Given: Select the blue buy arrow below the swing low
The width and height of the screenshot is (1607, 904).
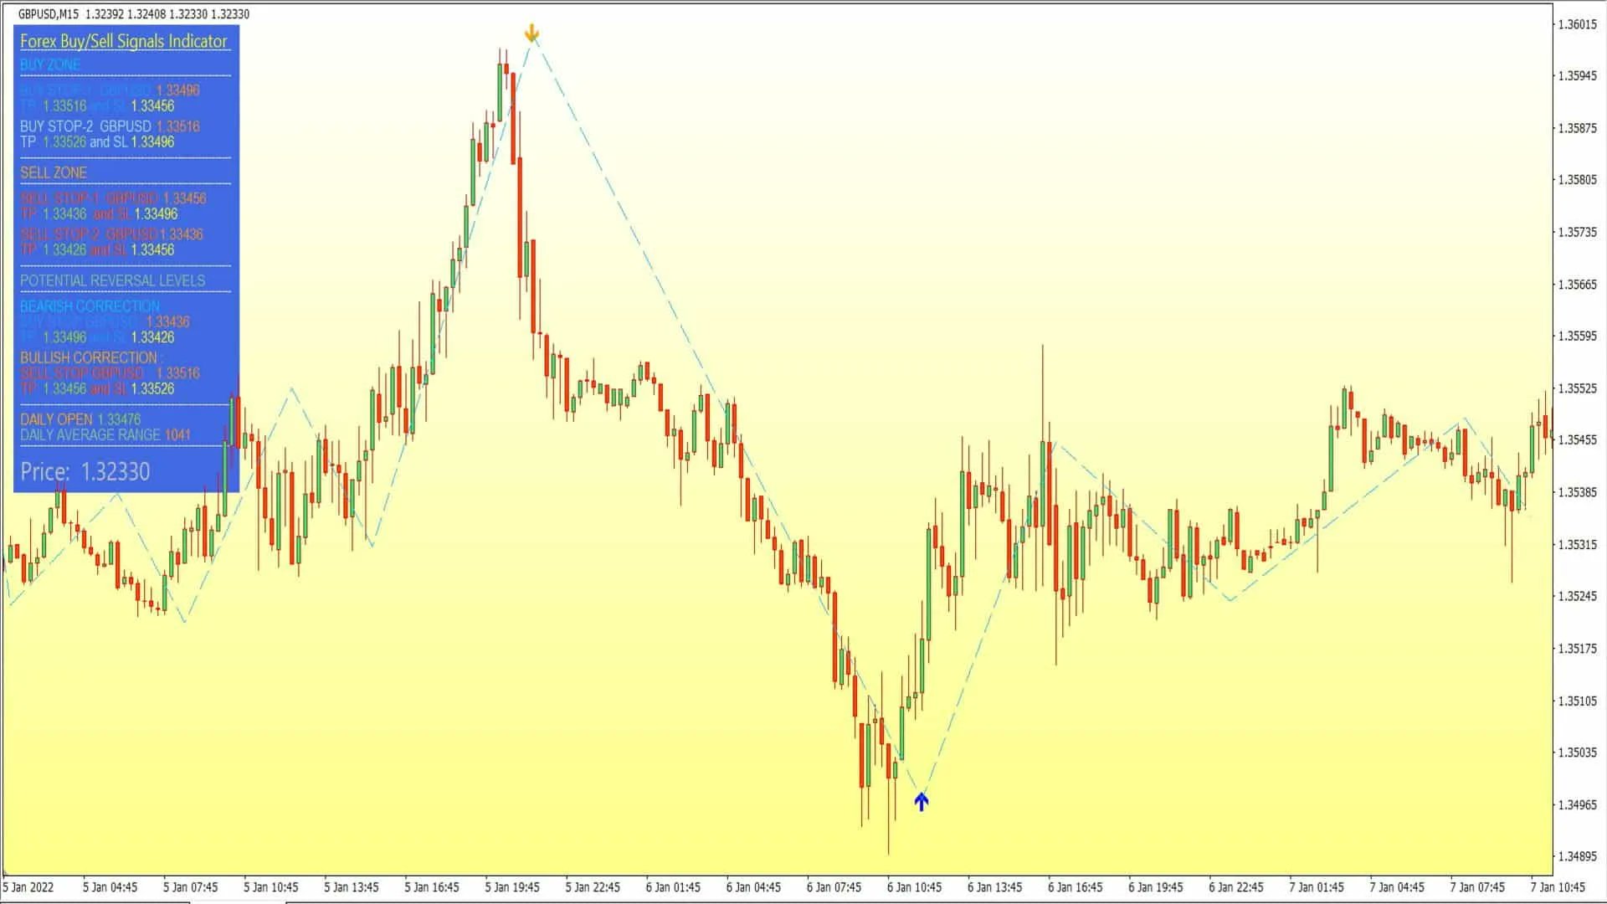Looking at the screenshot, I should coord(921,801).
